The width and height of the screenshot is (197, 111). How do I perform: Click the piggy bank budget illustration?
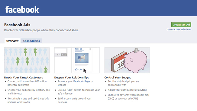(x=127, y=60)
